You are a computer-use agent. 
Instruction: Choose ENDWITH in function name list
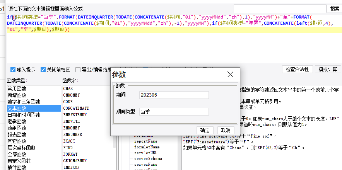pyautogui.click(x=72, y=121)
